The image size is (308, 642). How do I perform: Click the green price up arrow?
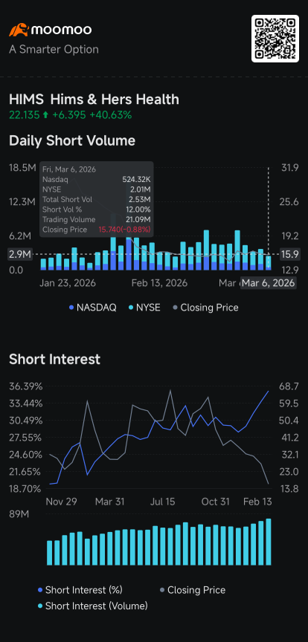click(45, 115)
